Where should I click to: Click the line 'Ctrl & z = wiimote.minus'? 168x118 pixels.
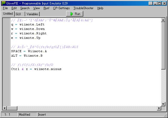coord(36,69)
